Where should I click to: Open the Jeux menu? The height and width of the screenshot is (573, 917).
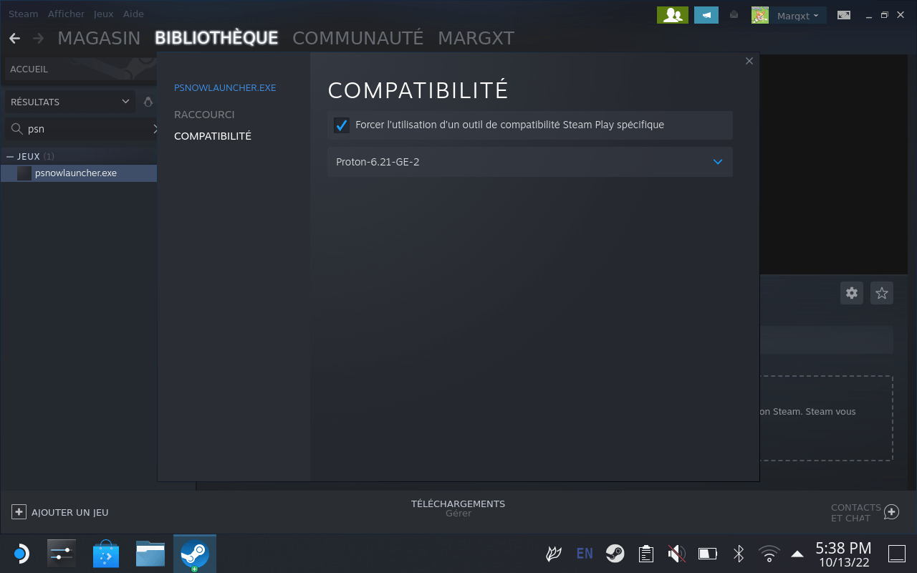(x=104, y=14)
